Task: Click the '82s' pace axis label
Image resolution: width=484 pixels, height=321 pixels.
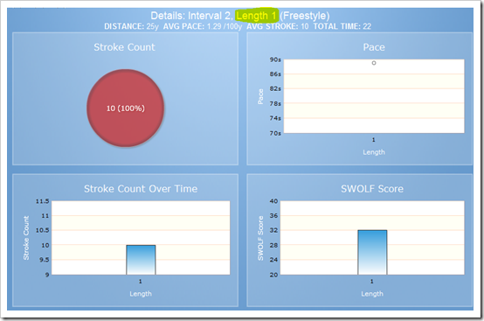Action: pyautogui.click(x=275, y=88)
